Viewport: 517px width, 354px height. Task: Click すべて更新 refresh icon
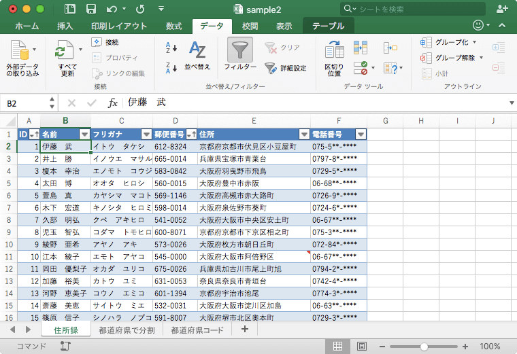click(x=65, y=50)
